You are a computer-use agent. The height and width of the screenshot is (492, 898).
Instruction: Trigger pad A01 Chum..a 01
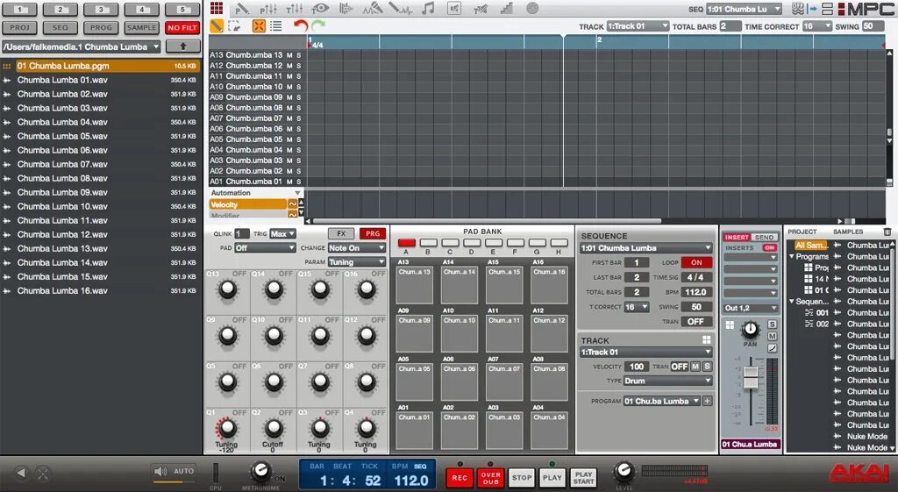(414, 430)
